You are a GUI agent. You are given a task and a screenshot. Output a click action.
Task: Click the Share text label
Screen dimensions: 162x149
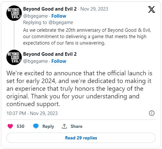pyautogui.click(x=77, y=126)
